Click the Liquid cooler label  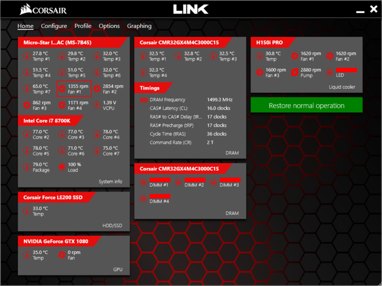click(342, 87)
